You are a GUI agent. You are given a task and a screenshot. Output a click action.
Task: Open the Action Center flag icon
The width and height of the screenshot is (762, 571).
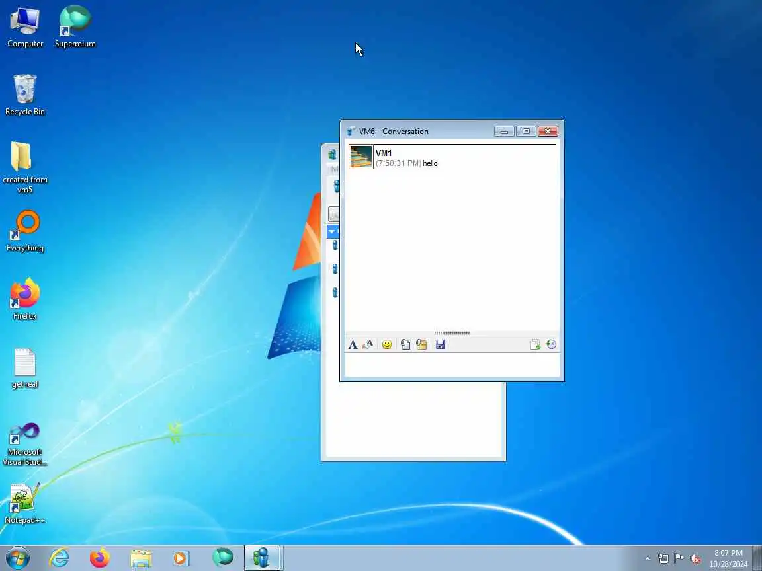click(x=679, y=559)
